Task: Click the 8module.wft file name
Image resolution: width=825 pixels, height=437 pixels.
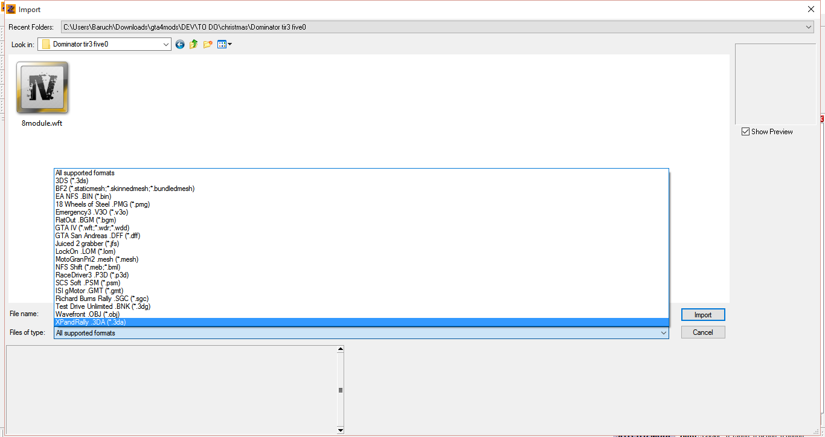Action: [x=42, y=123]
